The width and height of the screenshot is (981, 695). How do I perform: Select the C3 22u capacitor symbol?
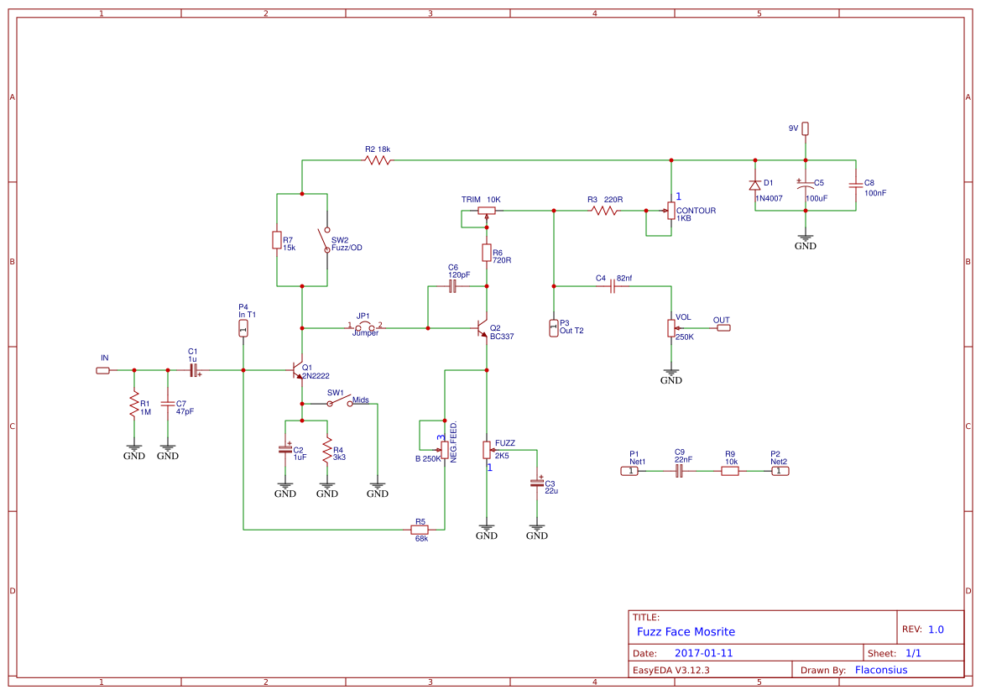pyautogui.click(x=537, y=485)
